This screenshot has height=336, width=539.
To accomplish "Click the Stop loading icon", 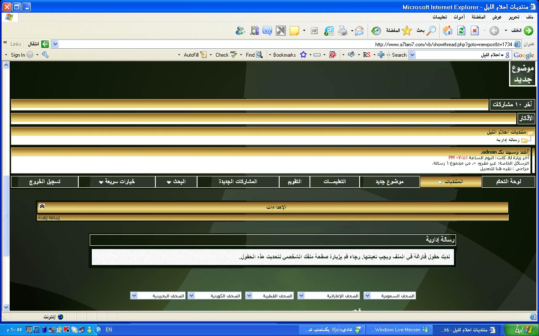I will click(x=475, y=31).
